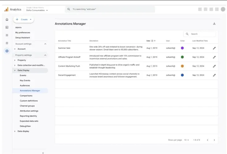Click the Create button
The image size is (227, 154).
(24, 19)
